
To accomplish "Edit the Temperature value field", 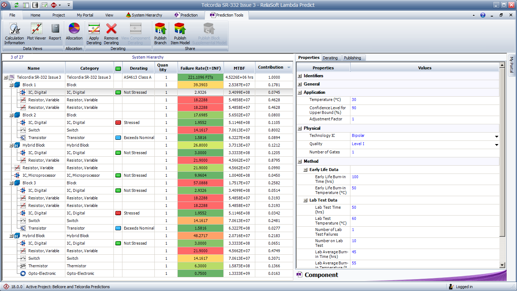I will pyautogui.click(x=424, y=100).
